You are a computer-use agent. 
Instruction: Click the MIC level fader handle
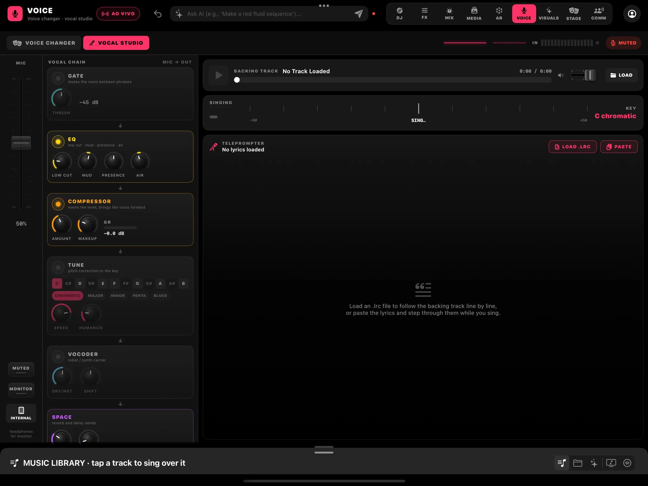click(21, 143)
